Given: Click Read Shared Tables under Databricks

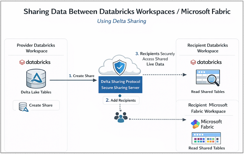Looking at the screenshot, I should [x=208, y=91].
